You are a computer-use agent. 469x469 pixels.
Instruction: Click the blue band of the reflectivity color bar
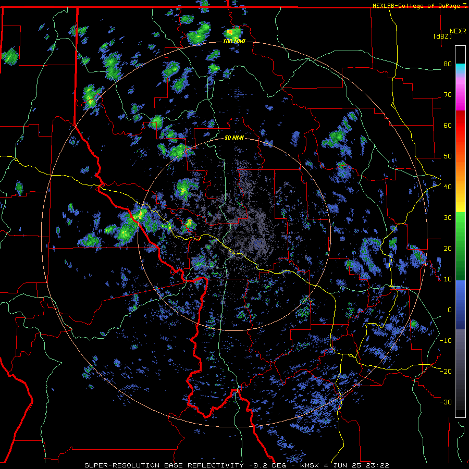tap(460, 305)
